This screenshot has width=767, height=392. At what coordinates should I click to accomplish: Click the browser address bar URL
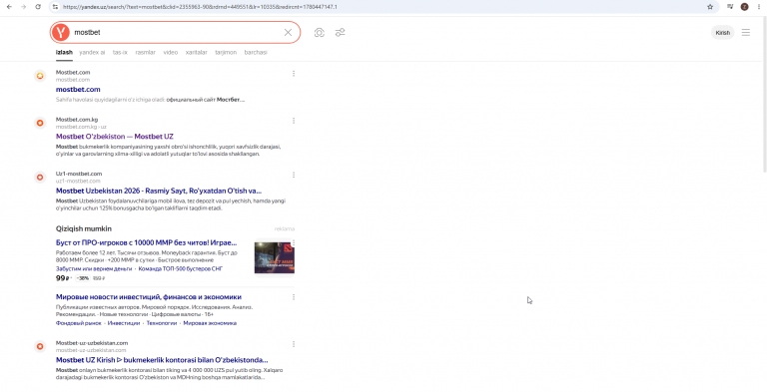click(x=200, y=7)
